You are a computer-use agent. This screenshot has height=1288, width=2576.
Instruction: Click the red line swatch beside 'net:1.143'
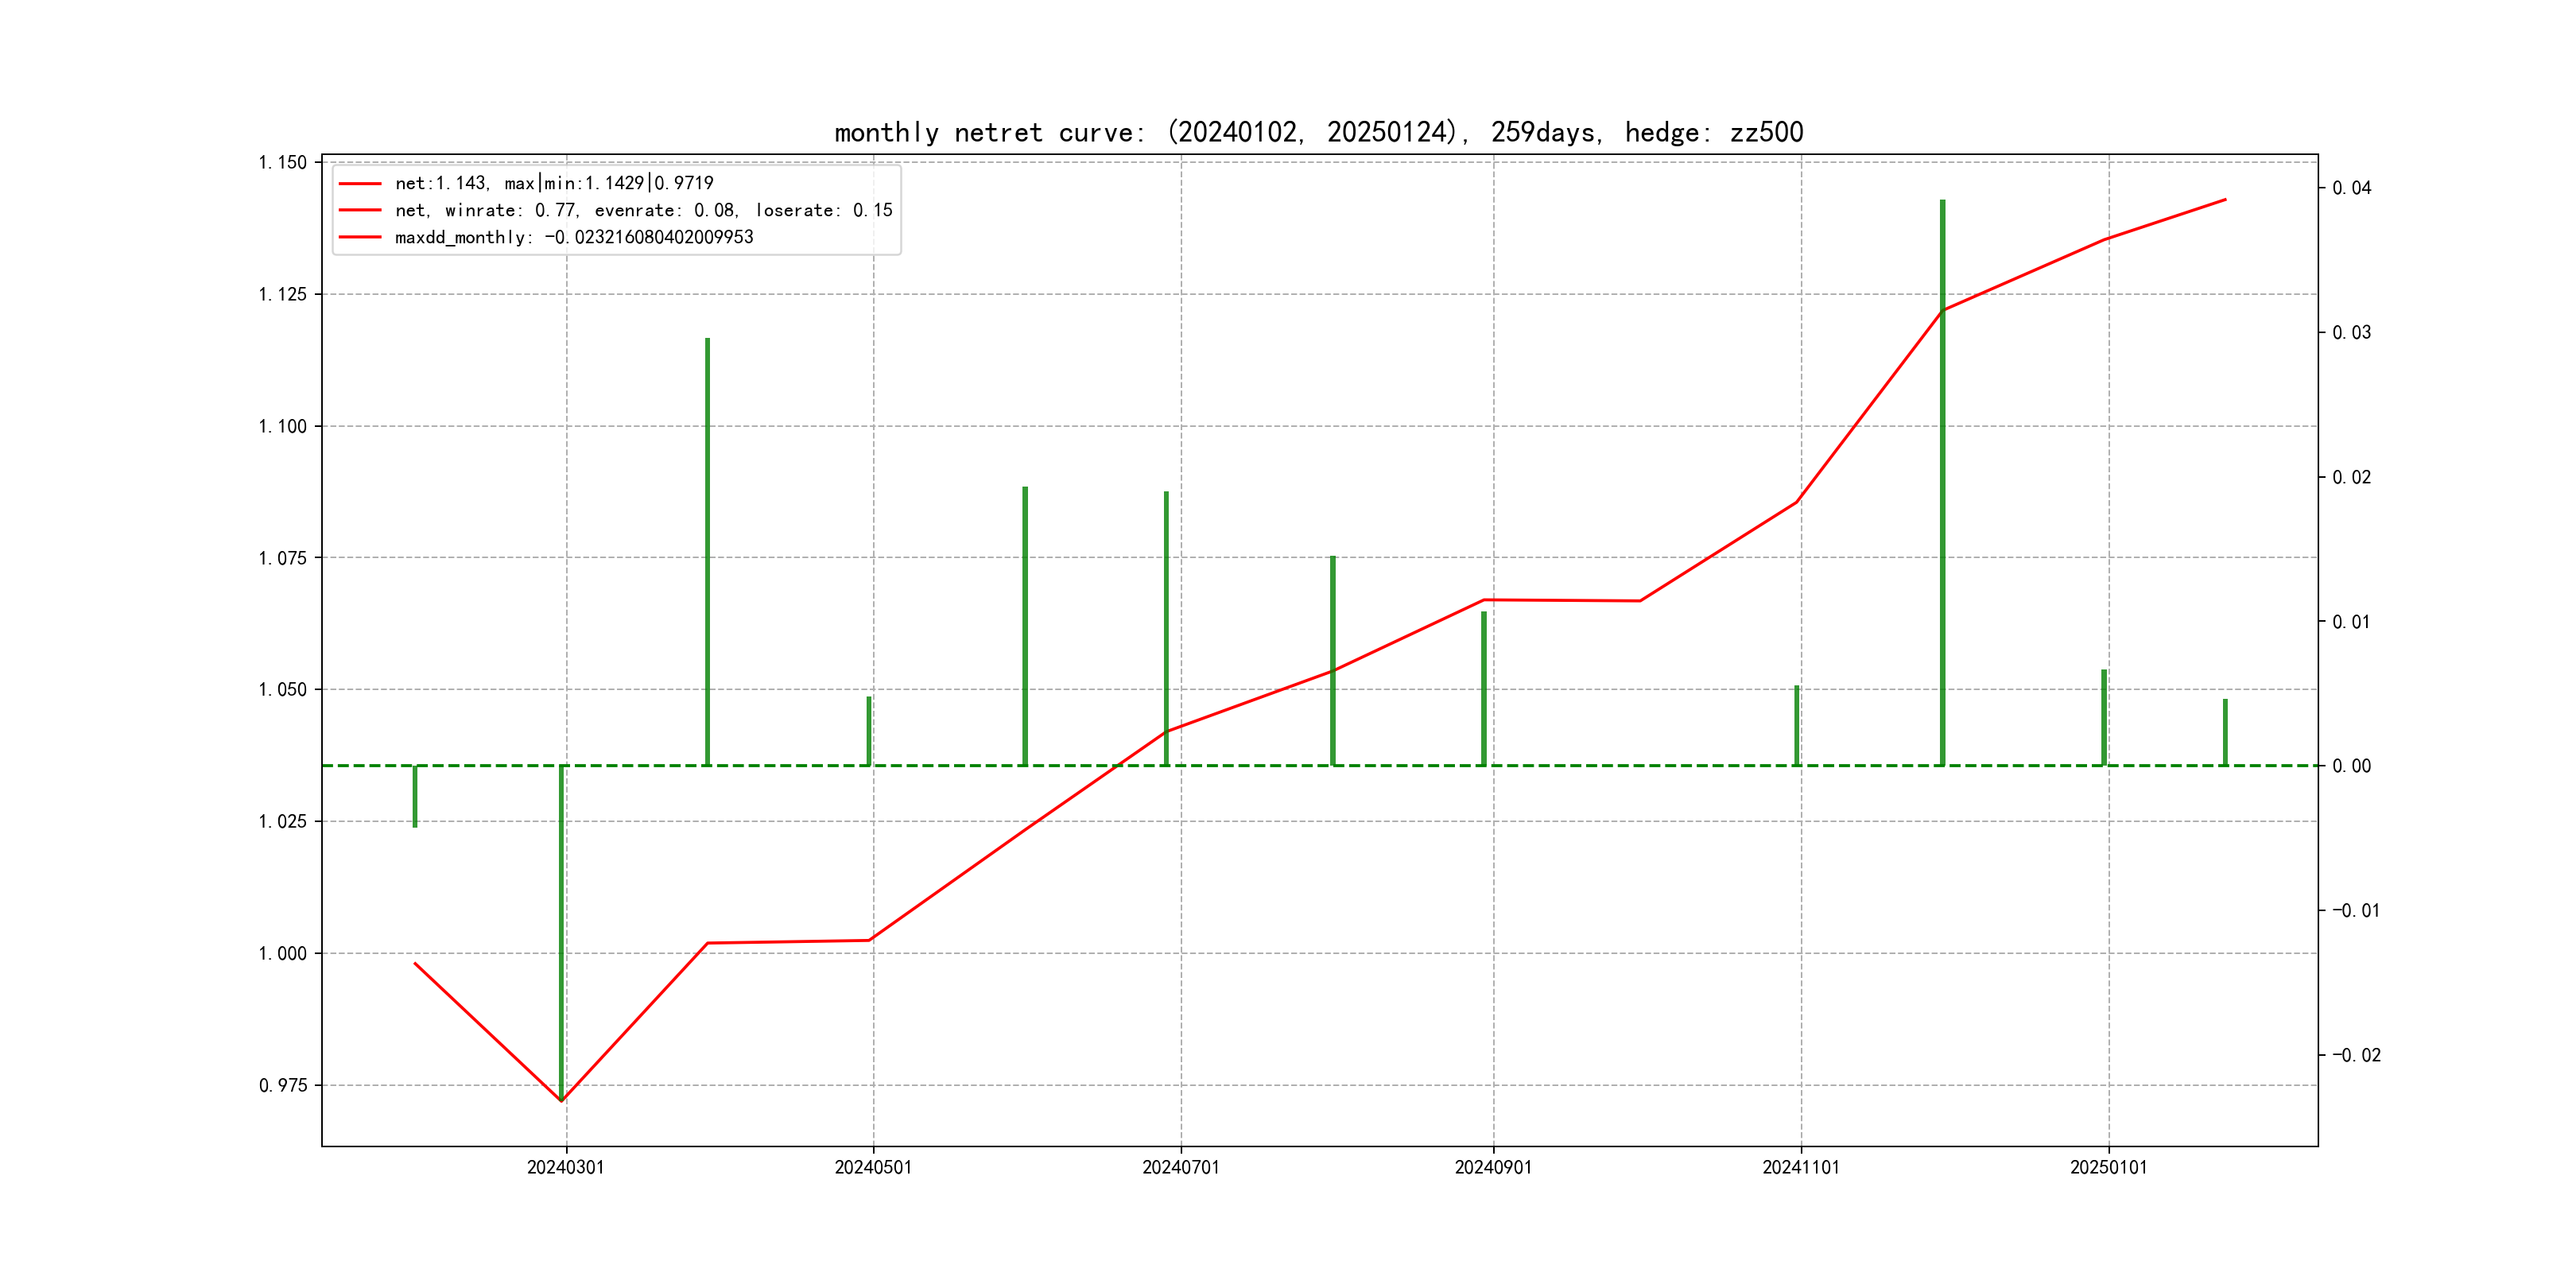tap(360, 184)
